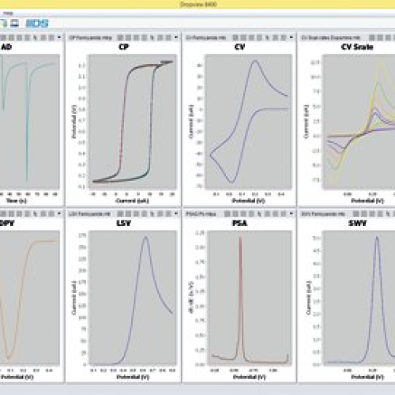Open the CP panel toolbar dropdown arrow
The height and width of the screenshot is (395, 395).
tap(176, 37)
